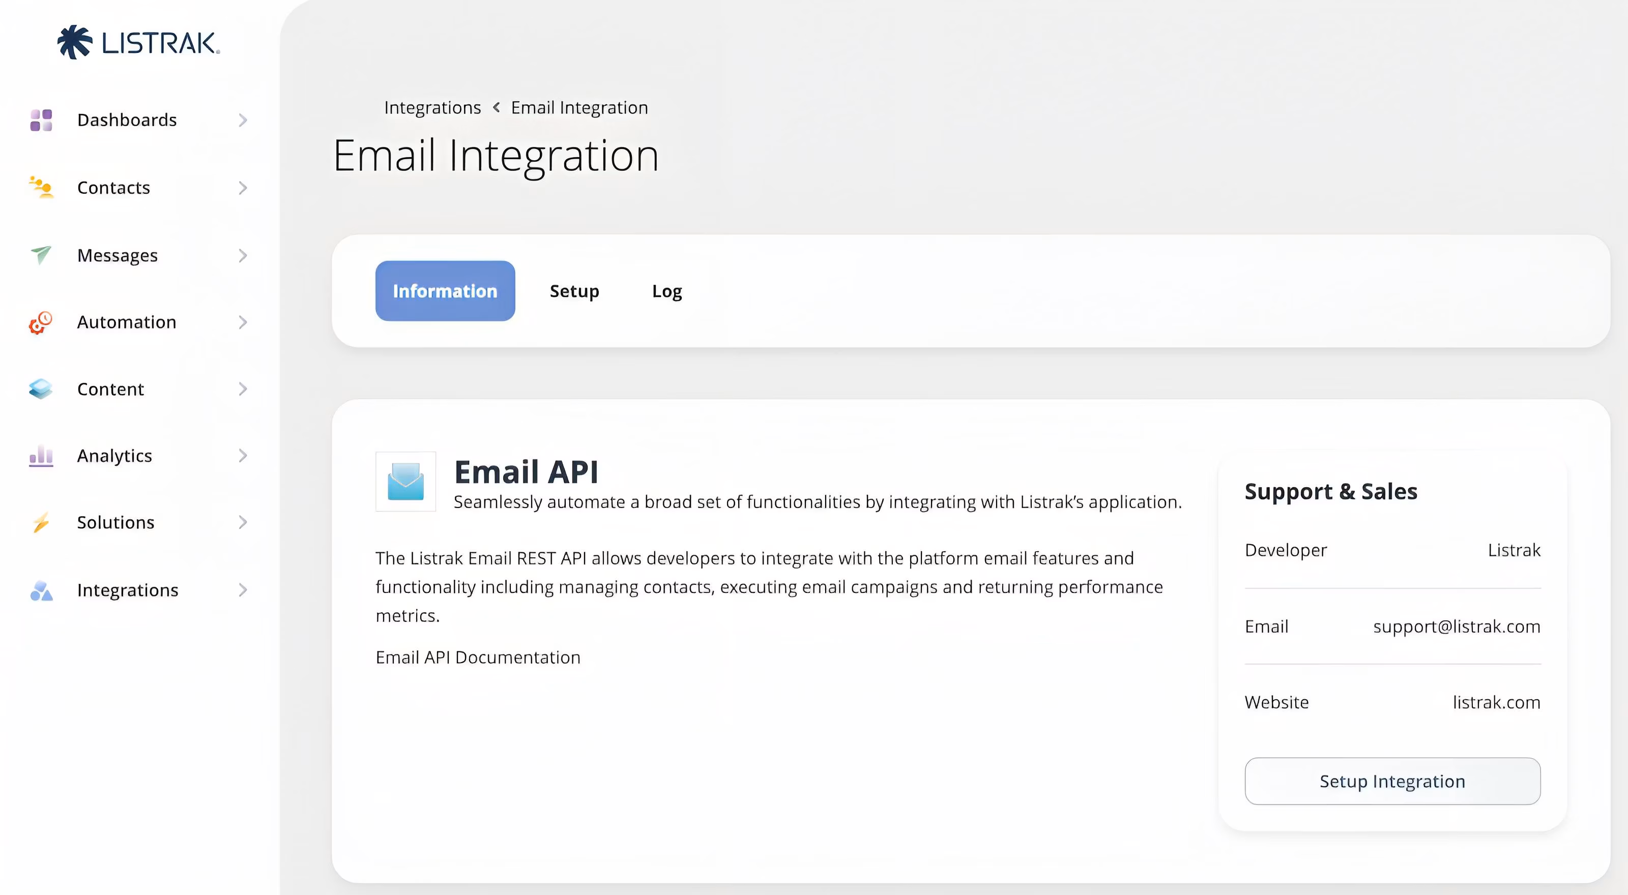The width and height of the screenshot is (1628, 895).
Task: Expand the Analytics menu chevron
Action: [243, 456]
